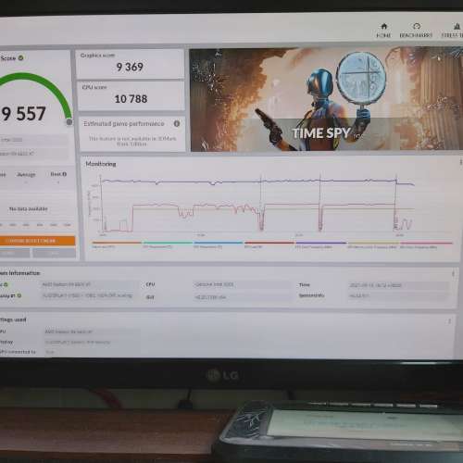The width and height of the screenshot is (463, 463).
Task: Go to the Home page icon
Action: click(x=383, y=26)
